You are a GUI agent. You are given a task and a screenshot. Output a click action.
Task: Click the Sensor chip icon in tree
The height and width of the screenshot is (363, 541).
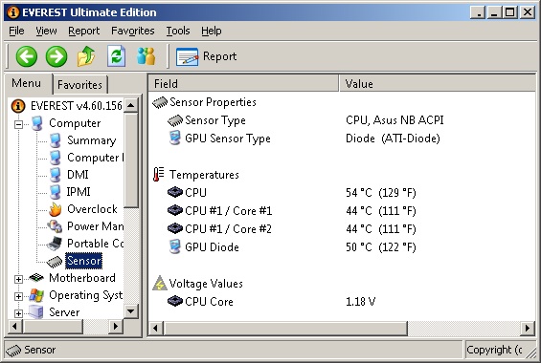click(55, 262)
